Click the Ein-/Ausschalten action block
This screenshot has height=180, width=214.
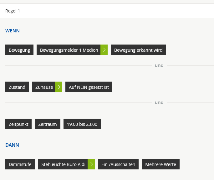[x=118, y=164]
